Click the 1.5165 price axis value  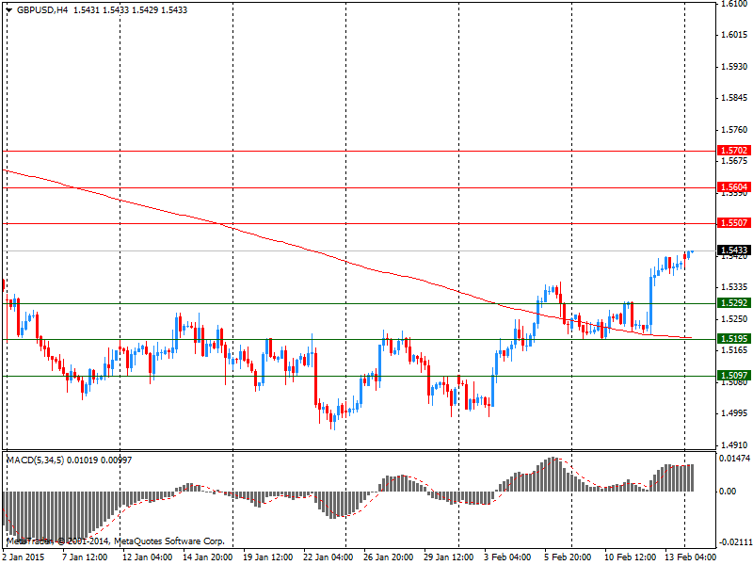[x=734, y=350]
